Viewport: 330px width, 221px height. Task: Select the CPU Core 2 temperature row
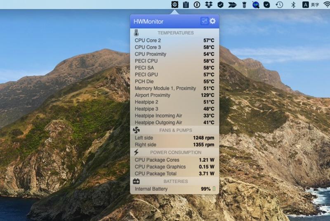pyautogui.click(x=174, y=40)
